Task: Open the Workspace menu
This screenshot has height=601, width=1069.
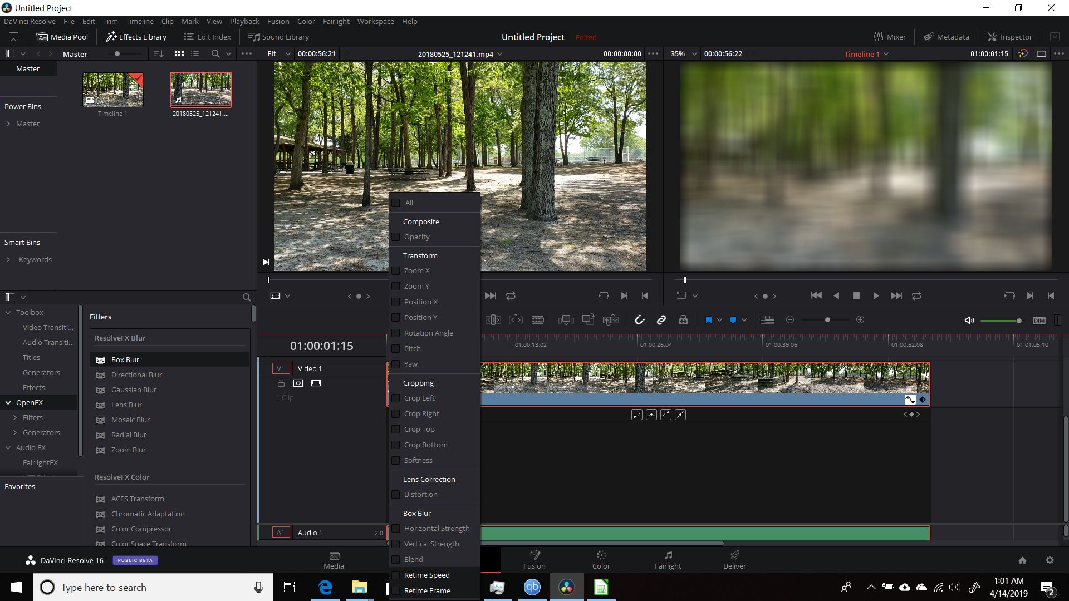Action: pyautogui.click(x=375, y=21)
